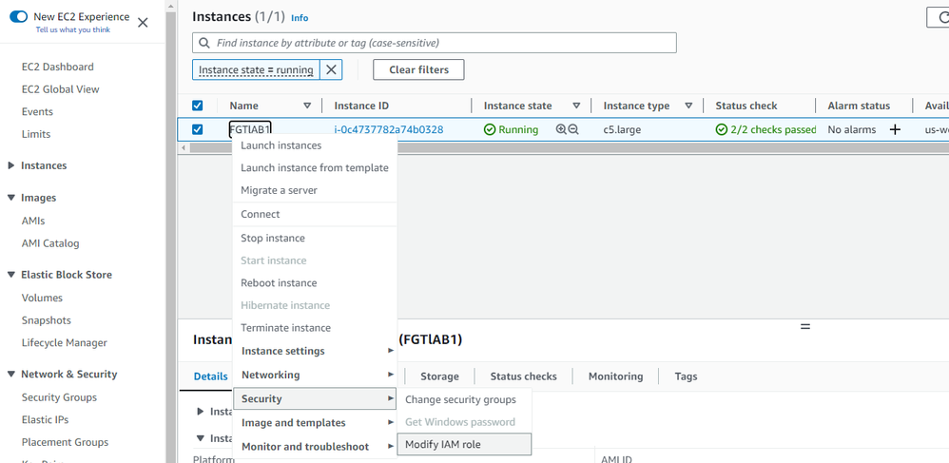Select Connect in the context menu
This screenshot has height=463, width=949.
click(x=315, y=214)
